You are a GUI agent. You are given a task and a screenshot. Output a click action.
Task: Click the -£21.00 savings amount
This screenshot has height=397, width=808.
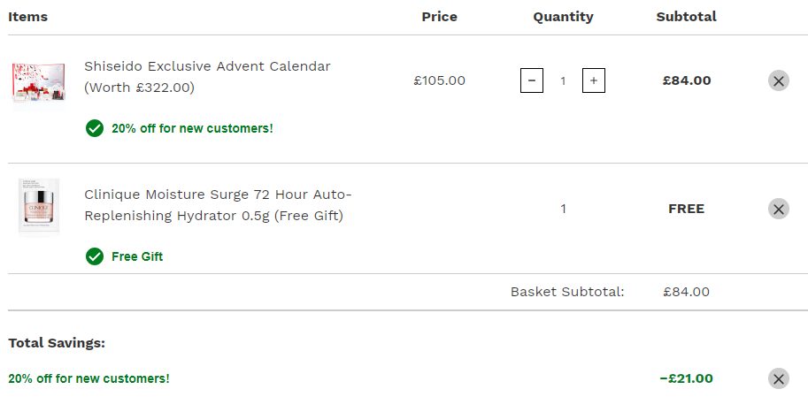tap(686, 378)
